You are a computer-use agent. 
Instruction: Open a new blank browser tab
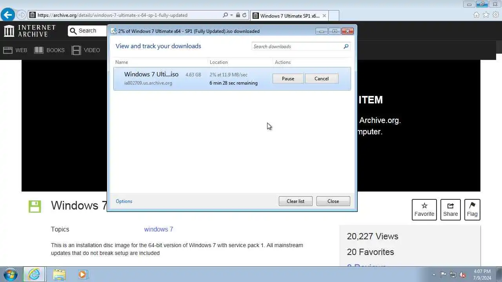(334, 16)
